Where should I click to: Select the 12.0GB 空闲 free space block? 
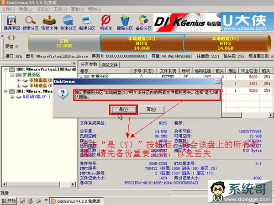click(x=64, y=43)
